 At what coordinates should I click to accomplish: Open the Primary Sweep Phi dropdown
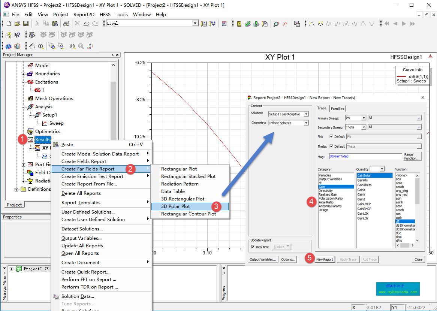point(363,118)
